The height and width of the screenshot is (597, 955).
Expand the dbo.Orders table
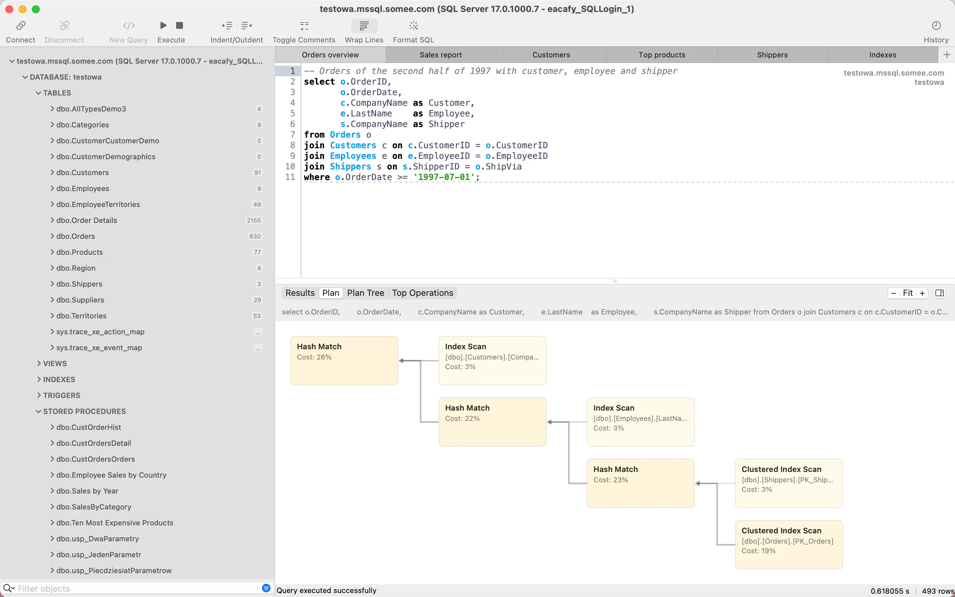[52, 236]
